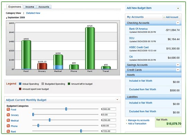Go to previous month arrow by September 2009

click(7, 18)
